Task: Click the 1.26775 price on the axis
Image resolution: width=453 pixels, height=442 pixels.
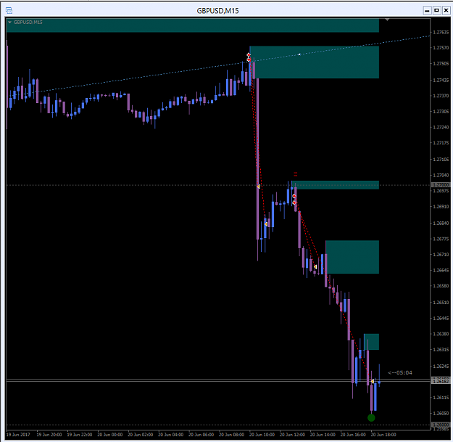Action: click(441, 239)
